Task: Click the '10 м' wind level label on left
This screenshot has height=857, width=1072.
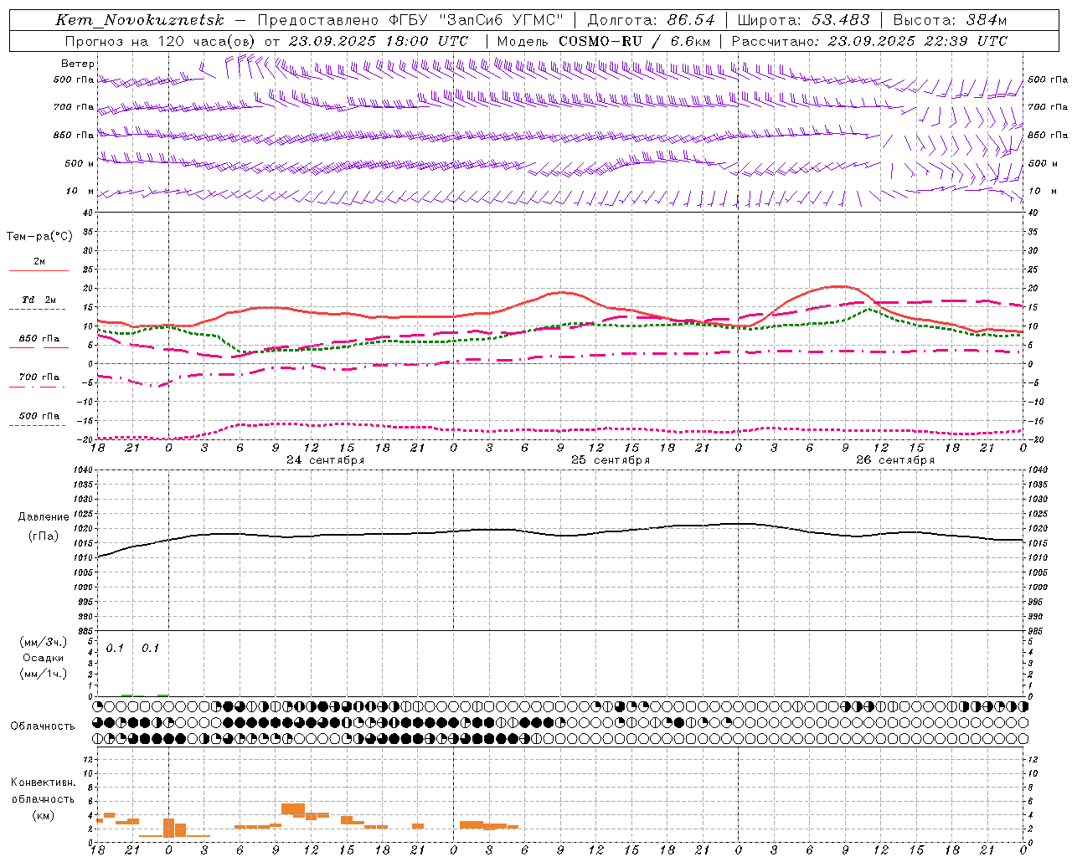Action: (80, 191)
